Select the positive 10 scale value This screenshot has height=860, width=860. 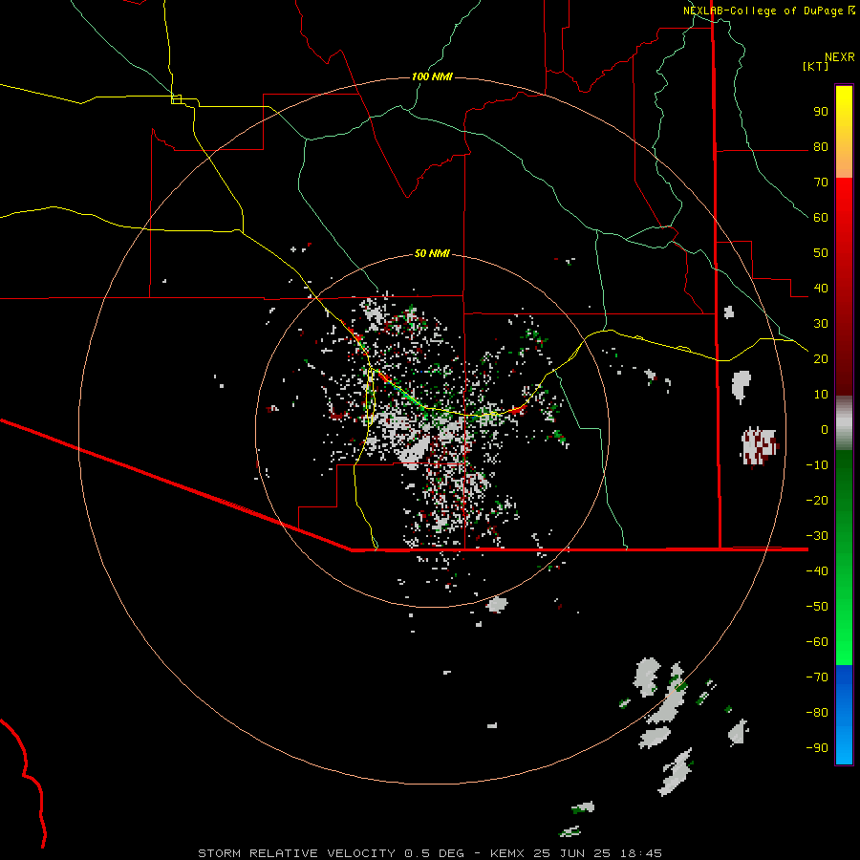pos(821,395)
